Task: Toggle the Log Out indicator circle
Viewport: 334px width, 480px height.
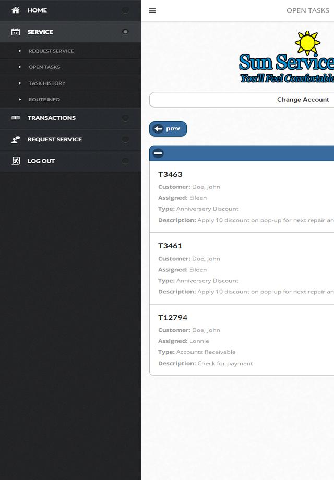Action: (x=125, y=161)
